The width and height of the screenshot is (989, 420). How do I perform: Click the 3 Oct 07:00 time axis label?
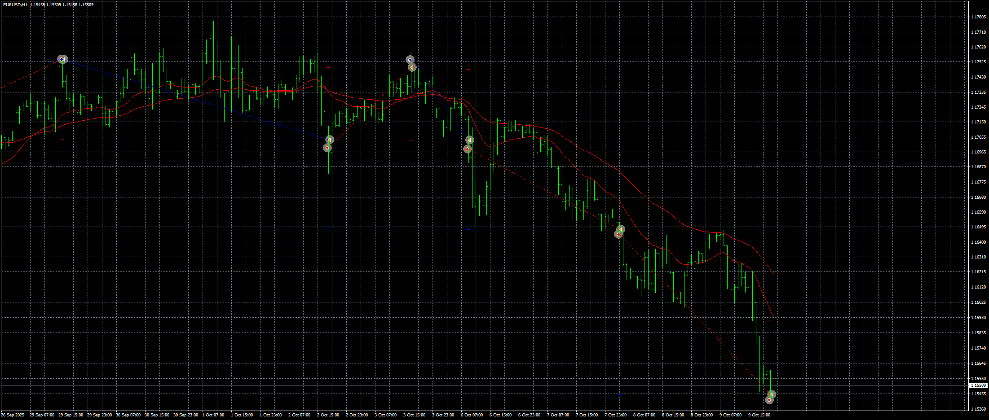tap(386, 415)
